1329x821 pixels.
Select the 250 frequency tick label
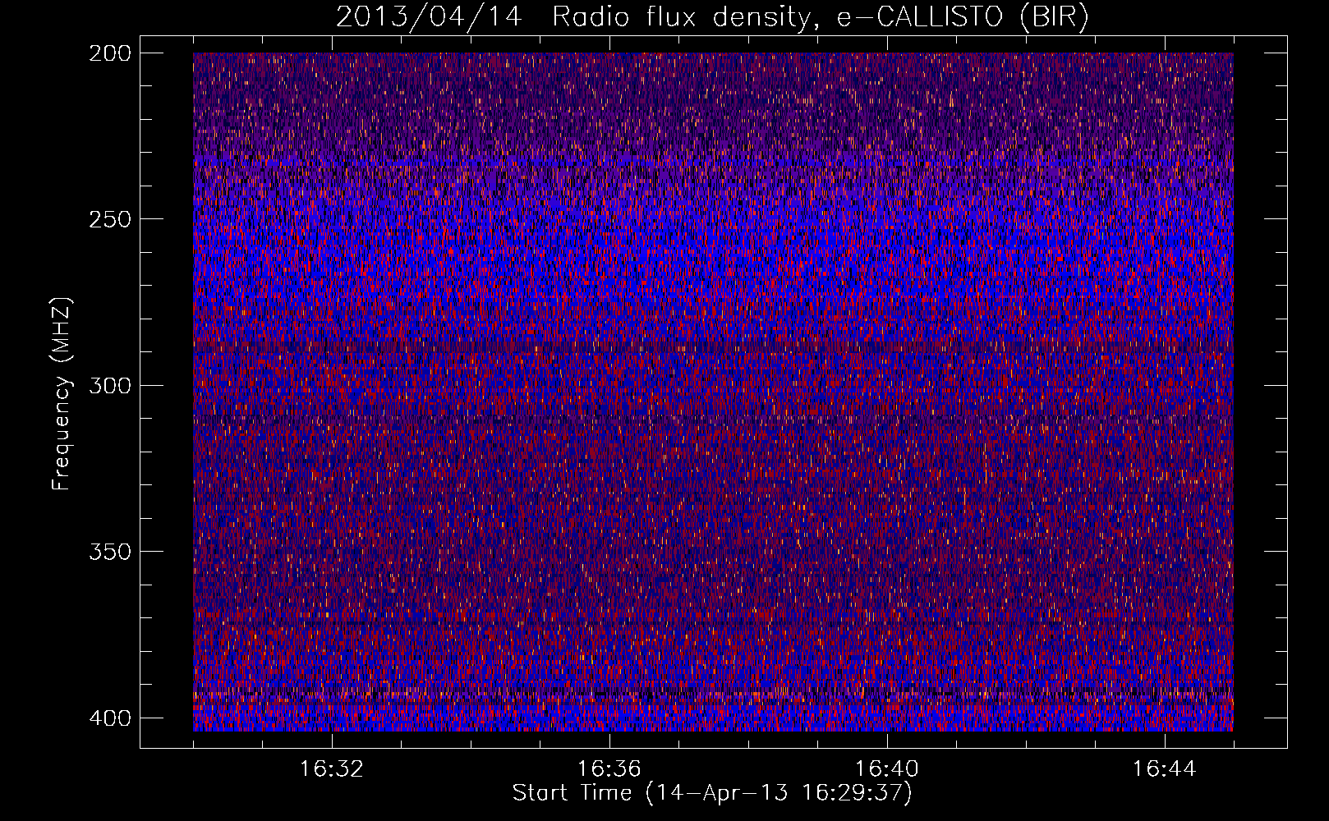109,219
